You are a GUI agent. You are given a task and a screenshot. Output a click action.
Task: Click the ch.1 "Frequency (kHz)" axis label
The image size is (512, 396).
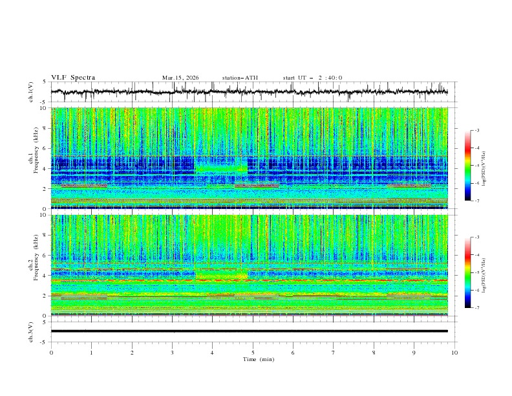36,151
